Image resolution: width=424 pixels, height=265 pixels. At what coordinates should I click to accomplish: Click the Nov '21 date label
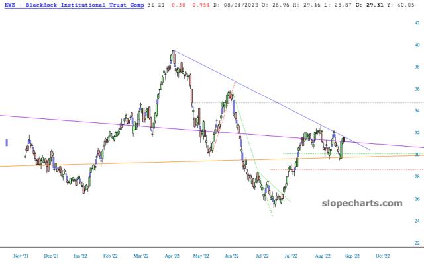point(21,256)
